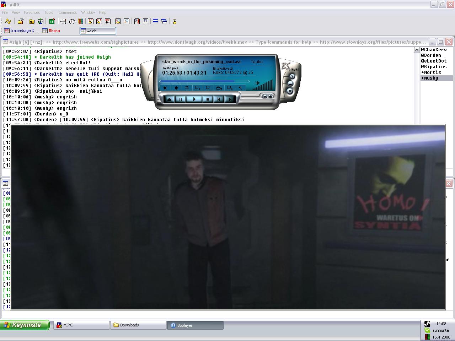Open the Käynnistä start button
The image size is (455, 341).
pyautogui.click(x=24, y=325)
